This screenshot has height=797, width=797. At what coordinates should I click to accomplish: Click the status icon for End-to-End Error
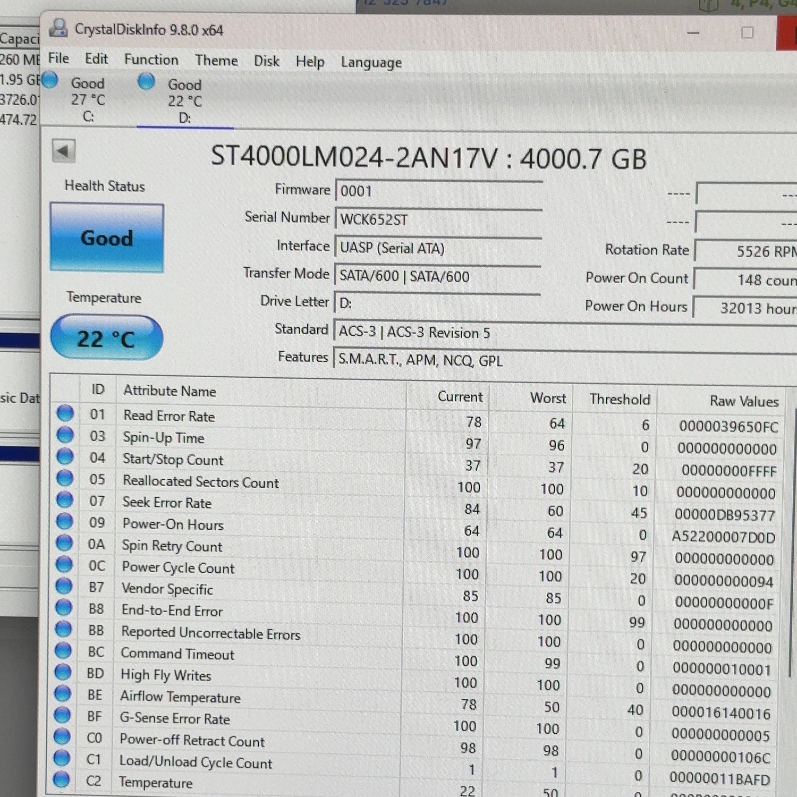tap(64, 607)
